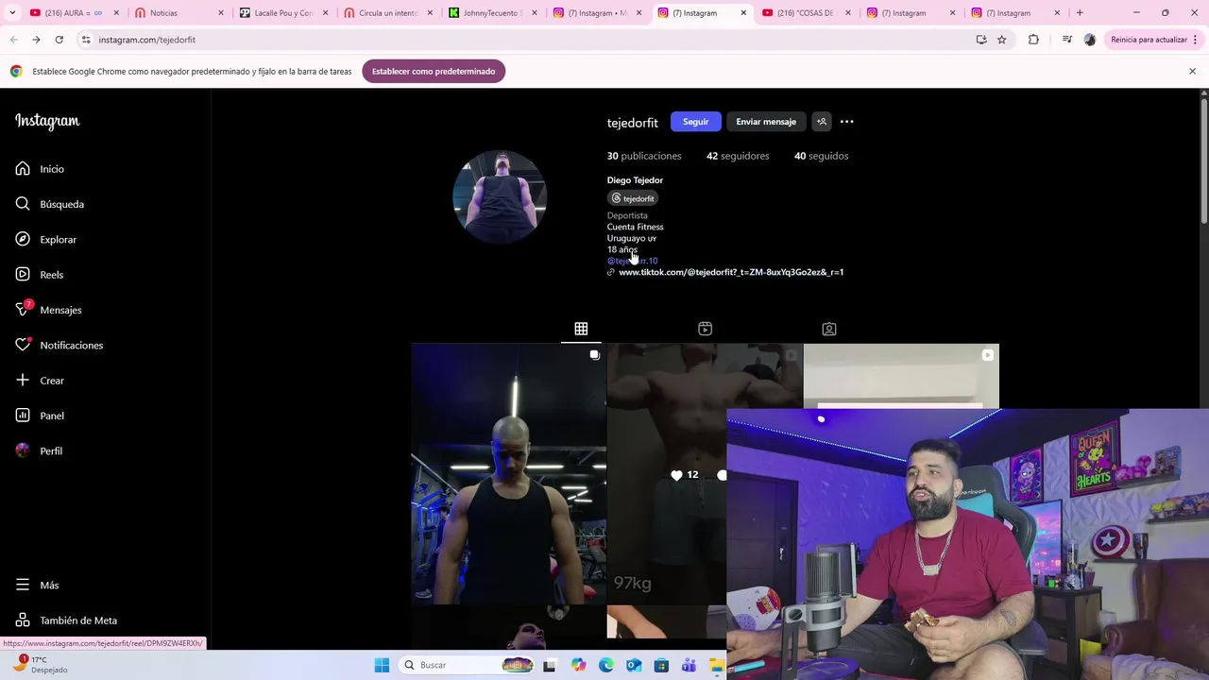Follow tejedorfit with the Seguir button
This screenshot has width=1209, height=680.
pos(695,122)
